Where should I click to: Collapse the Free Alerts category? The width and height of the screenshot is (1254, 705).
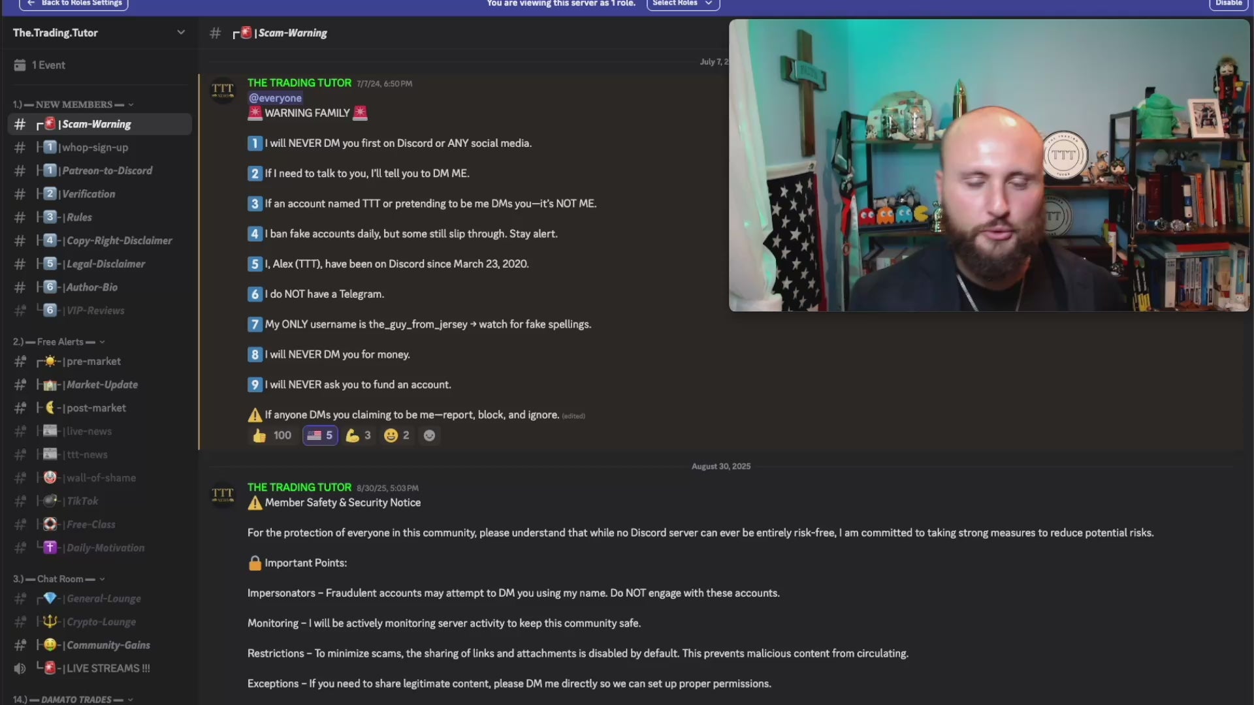(x=59, y=342)
